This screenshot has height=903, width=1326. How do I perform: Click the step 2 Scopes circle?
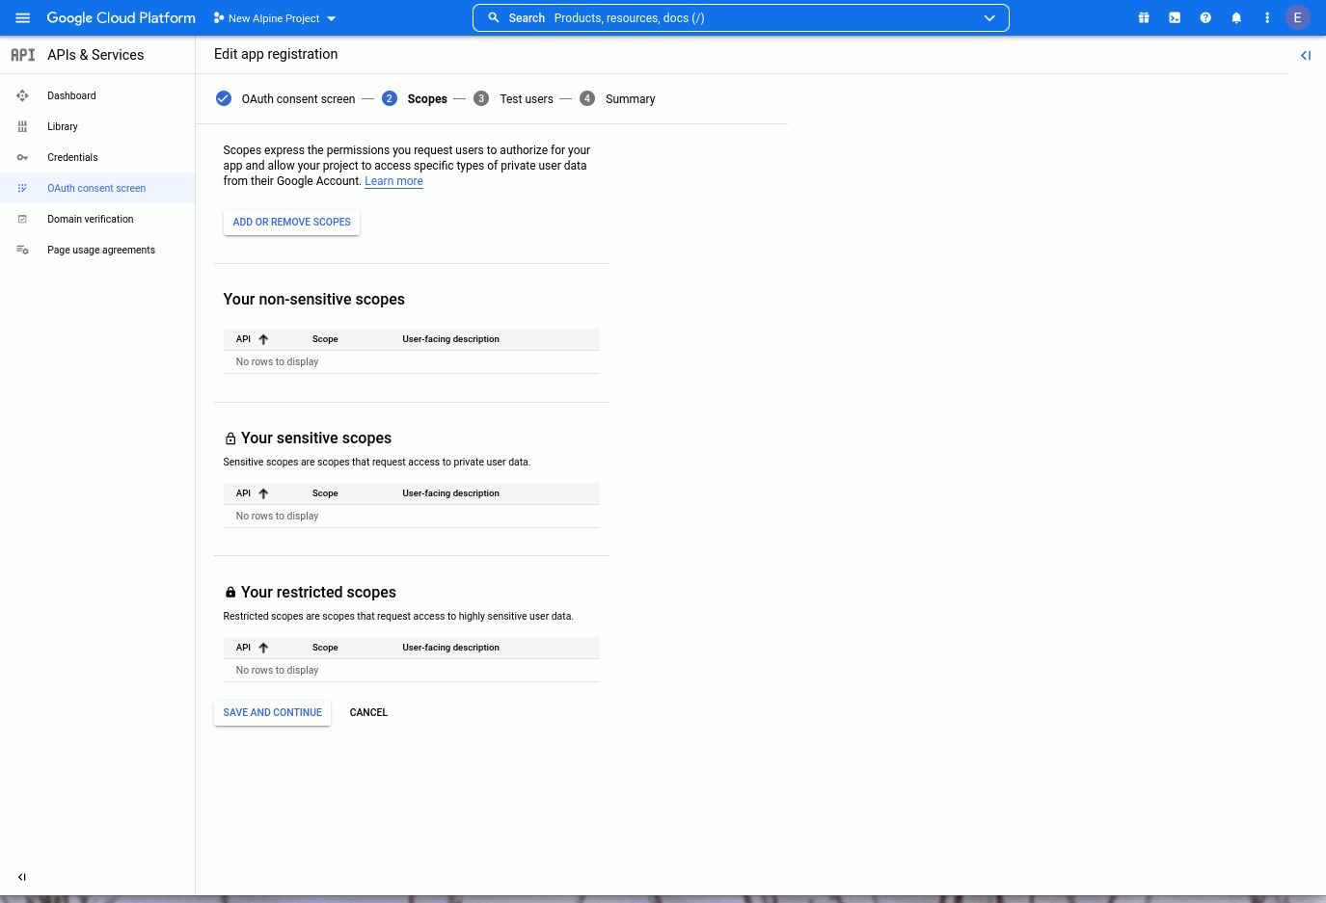pos(390,98)
